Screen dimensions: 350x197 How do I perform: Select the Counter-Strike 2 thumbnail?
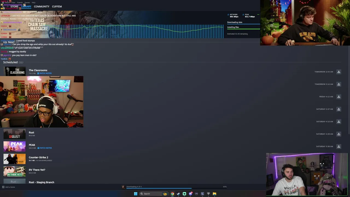[14, 159]
